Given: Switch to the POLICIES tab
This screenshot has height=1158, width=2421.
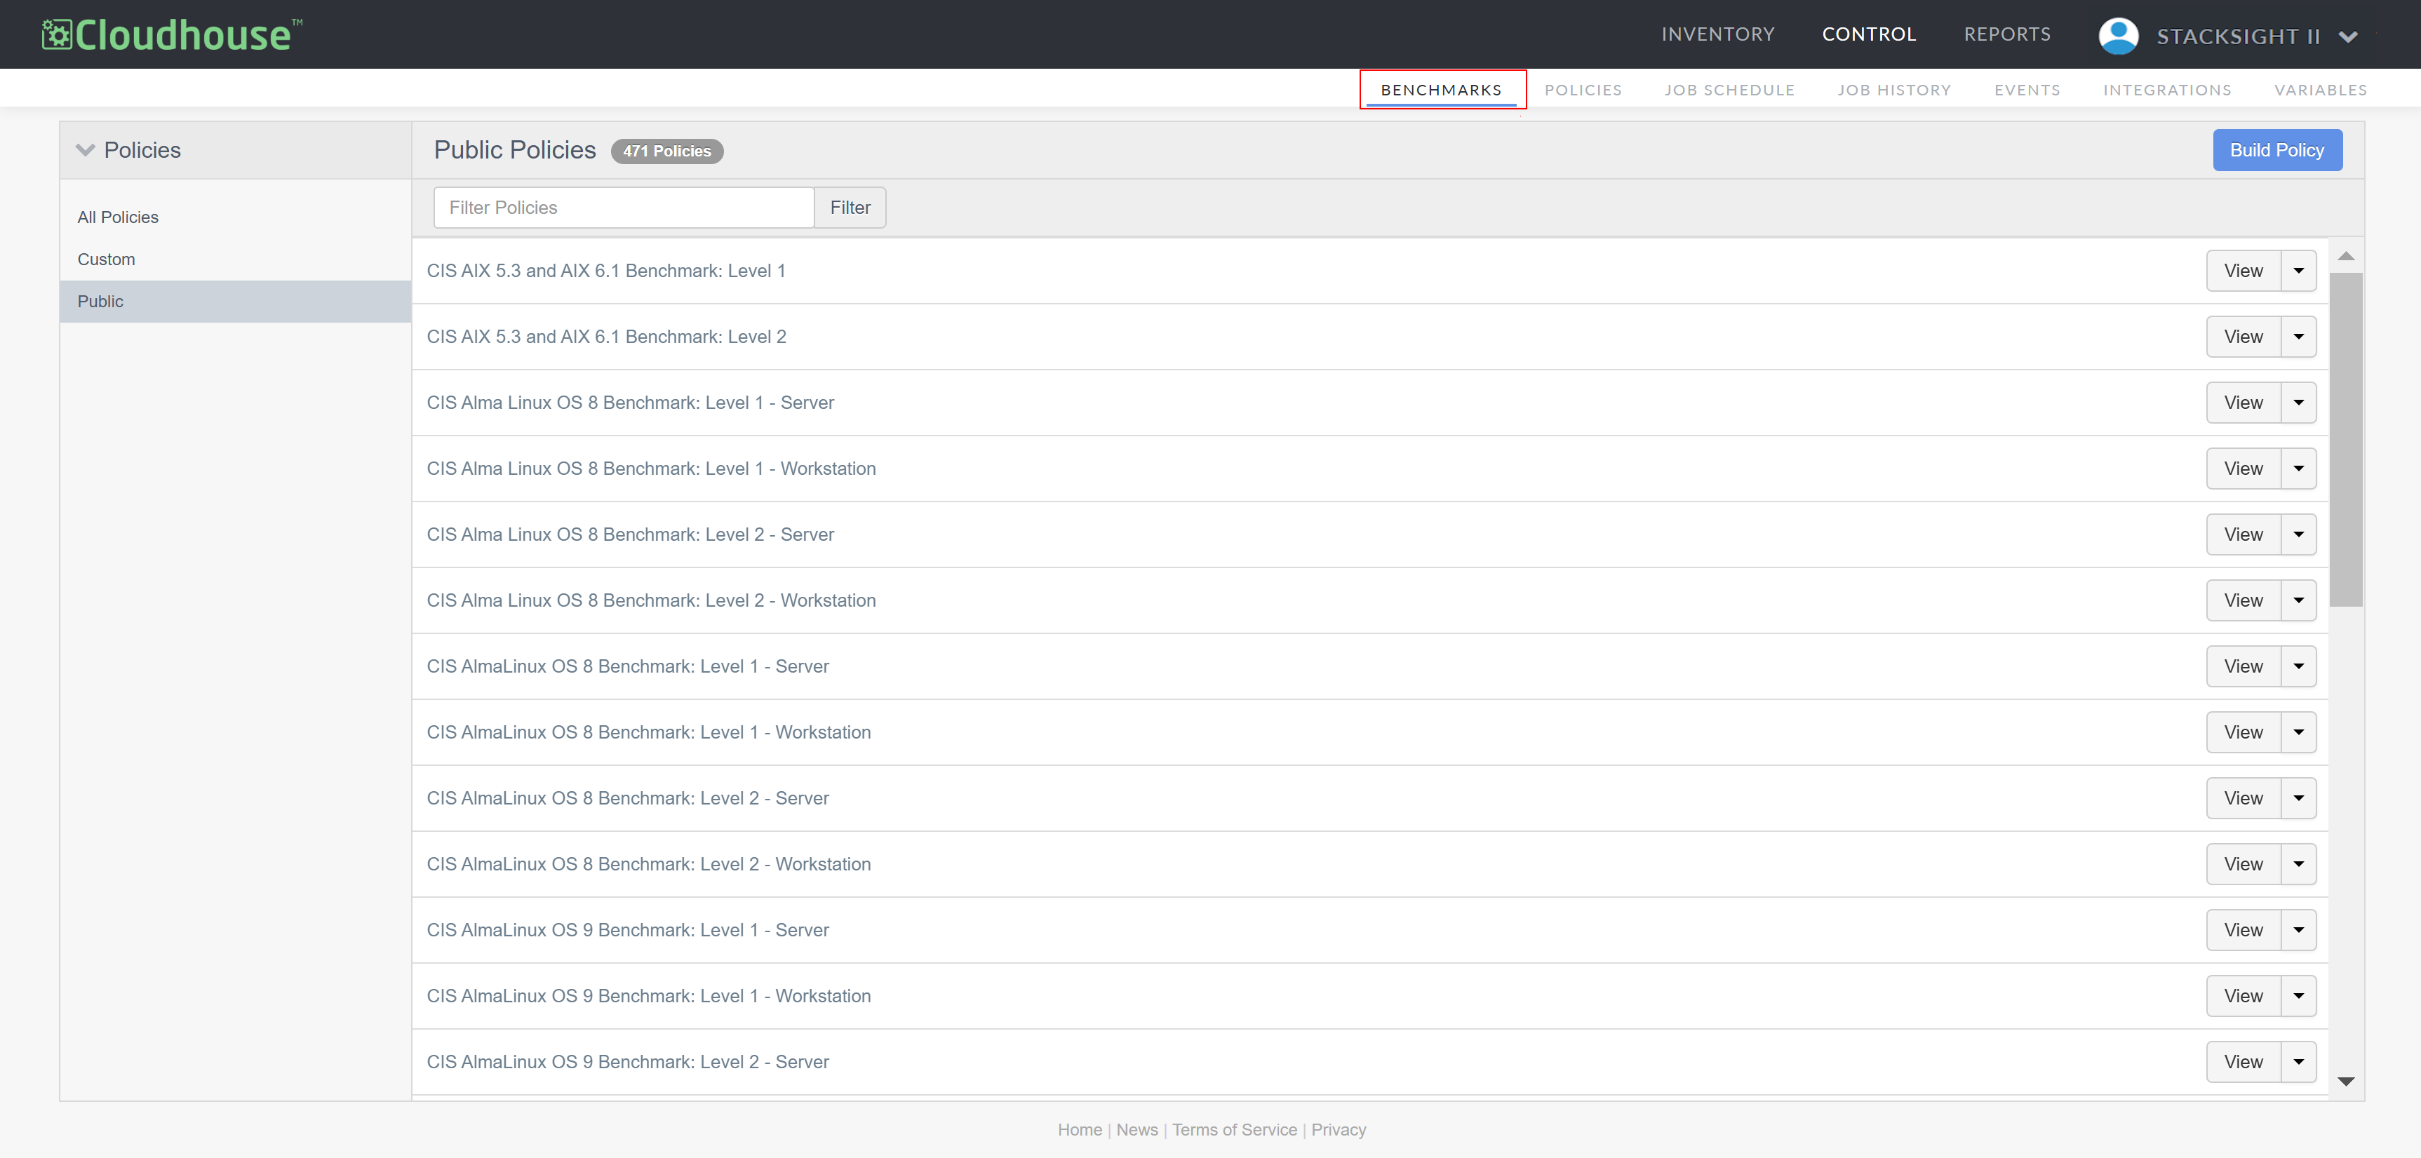Looking at the screenshot, I should point(1583,90).
